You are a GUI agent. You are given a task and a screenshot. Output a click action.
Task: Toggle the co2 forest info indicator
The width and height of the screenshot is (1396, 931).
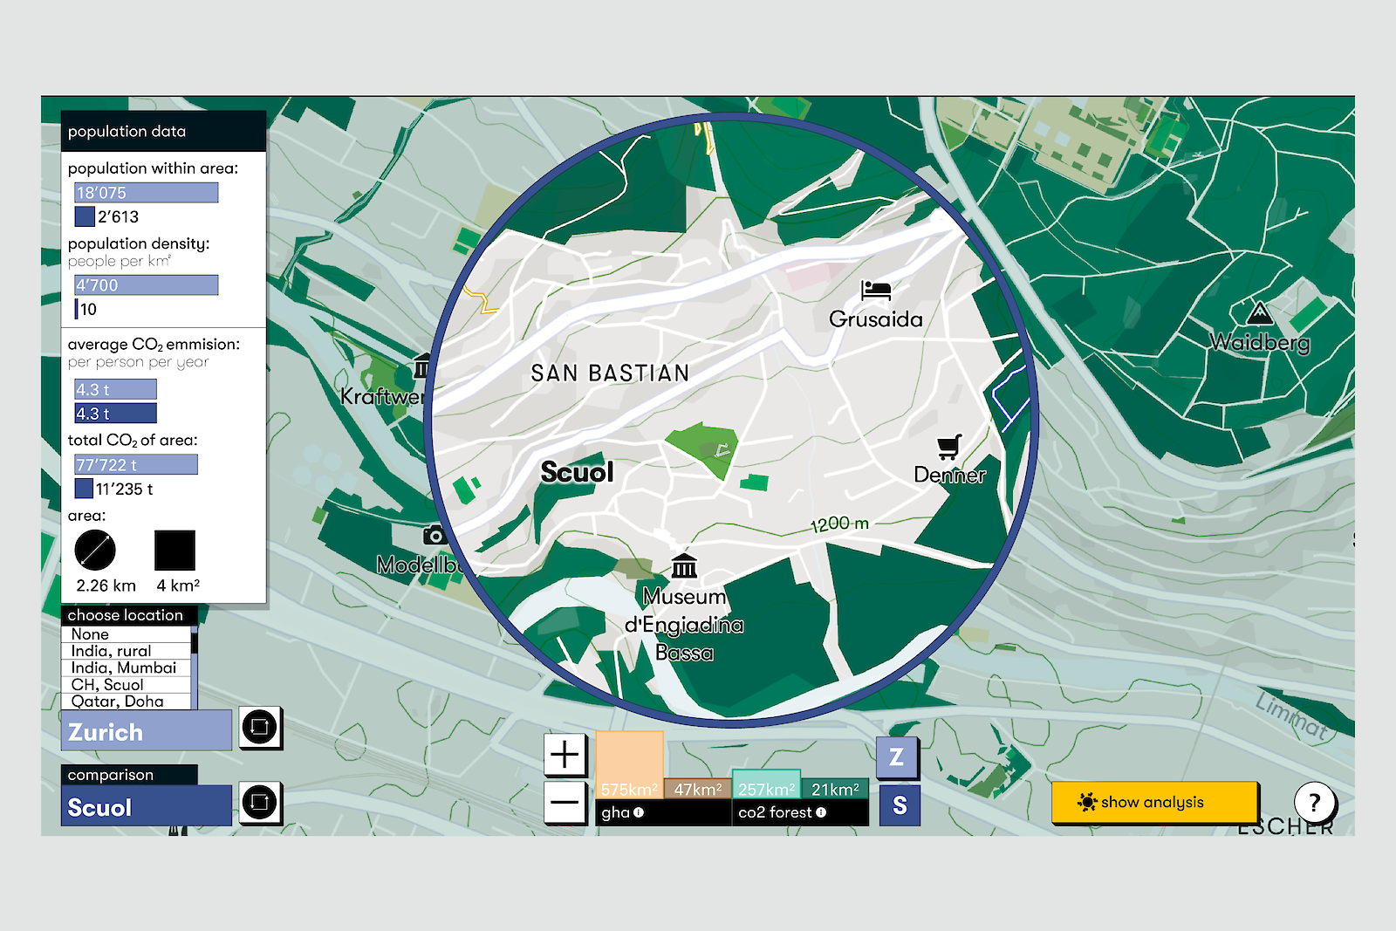(x=821, y=813)
